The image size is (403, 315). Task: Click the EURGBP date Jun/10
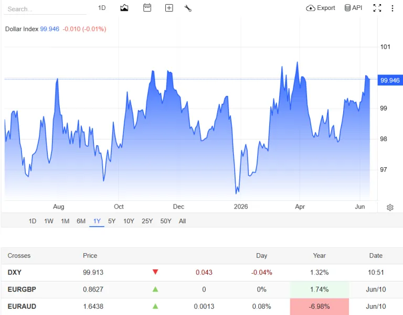[376, 289]
